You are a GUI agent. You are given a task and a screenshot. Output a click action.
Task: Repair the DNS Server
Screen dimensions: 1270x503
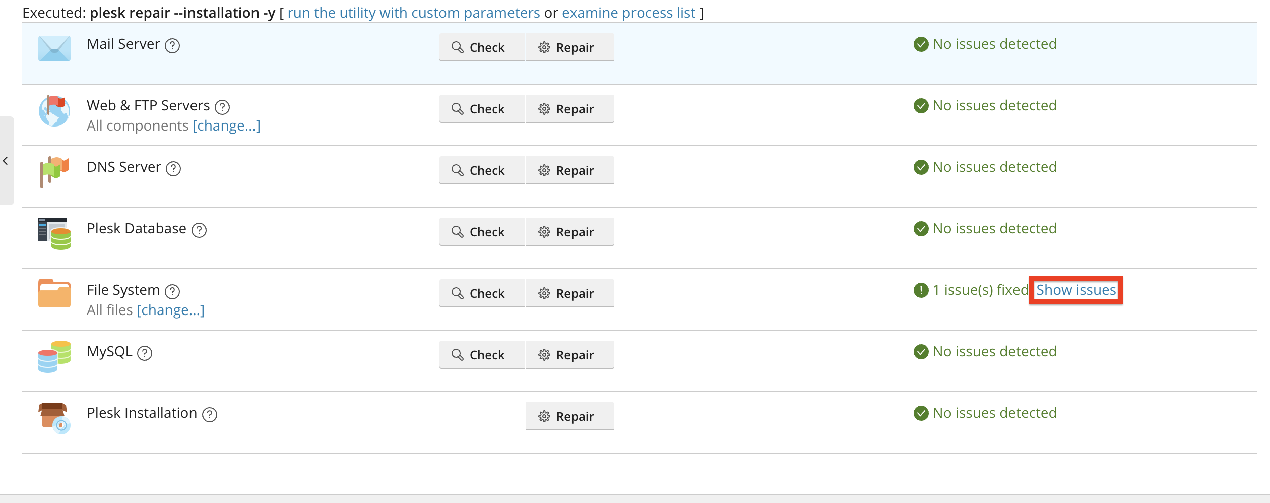click(570, 170)
